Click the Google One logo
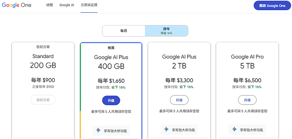Screen dimensions: 292x139 point(16,5)
